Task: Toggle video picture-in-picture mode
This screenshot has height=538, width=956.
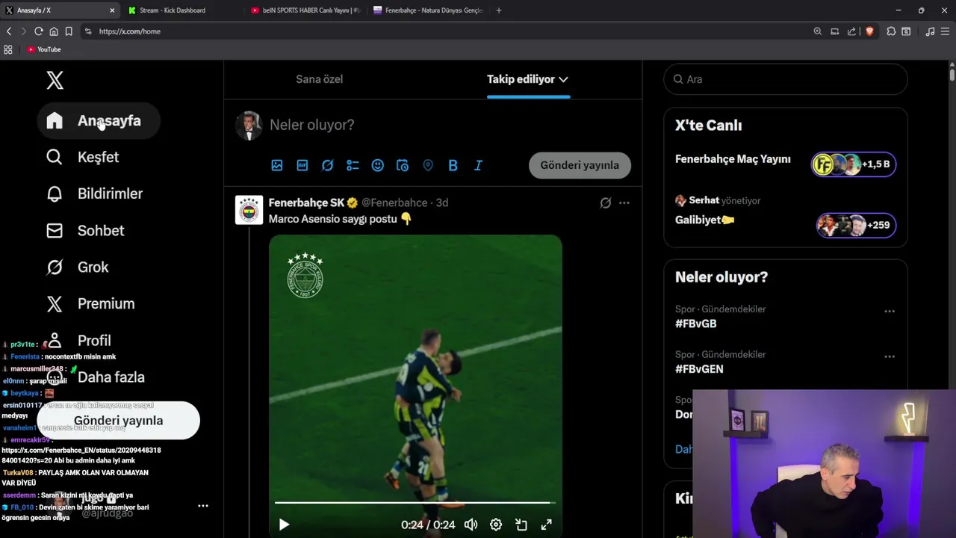Action: (521, 525)
